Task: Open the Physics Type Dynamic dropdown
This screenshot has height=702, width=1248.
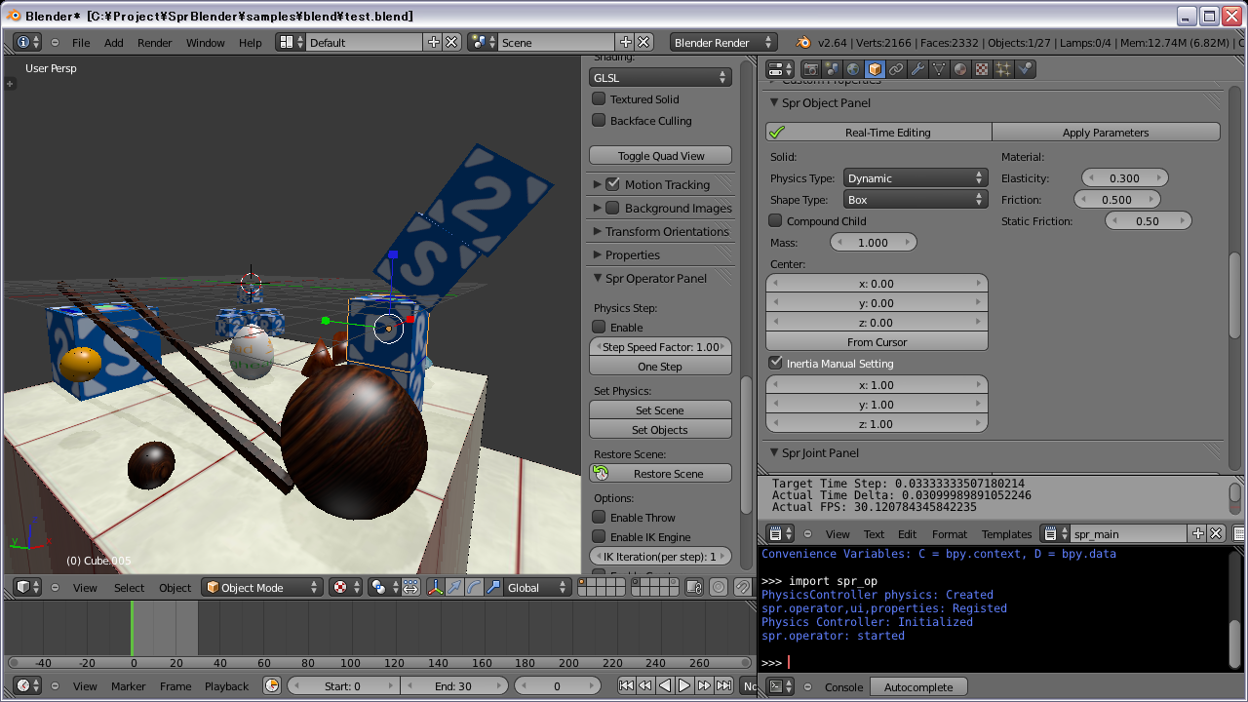Action: click(x=916, y=177)
